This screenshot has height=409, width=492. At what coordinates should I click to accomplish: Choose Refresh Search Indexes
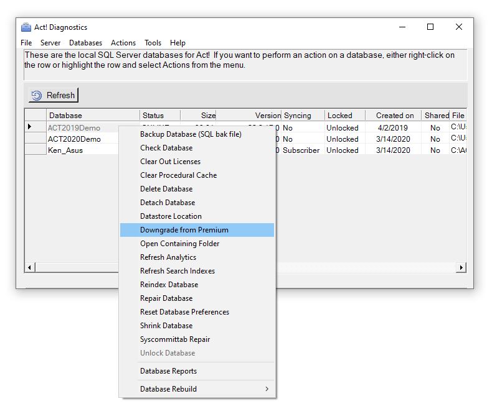click(x=197, y=271)
